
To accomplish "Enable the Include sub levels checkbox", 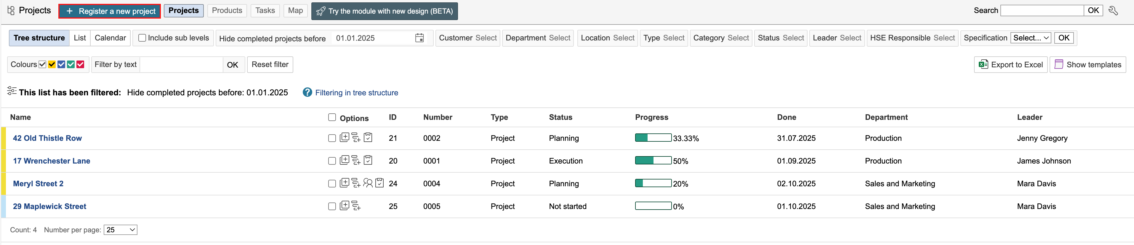I will 142,38.
